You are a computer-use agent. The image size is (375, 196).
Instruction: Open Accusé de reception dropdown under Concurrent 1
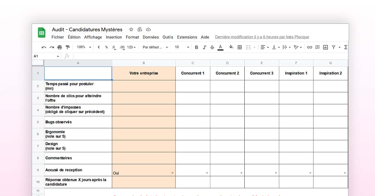pos(207,173)
